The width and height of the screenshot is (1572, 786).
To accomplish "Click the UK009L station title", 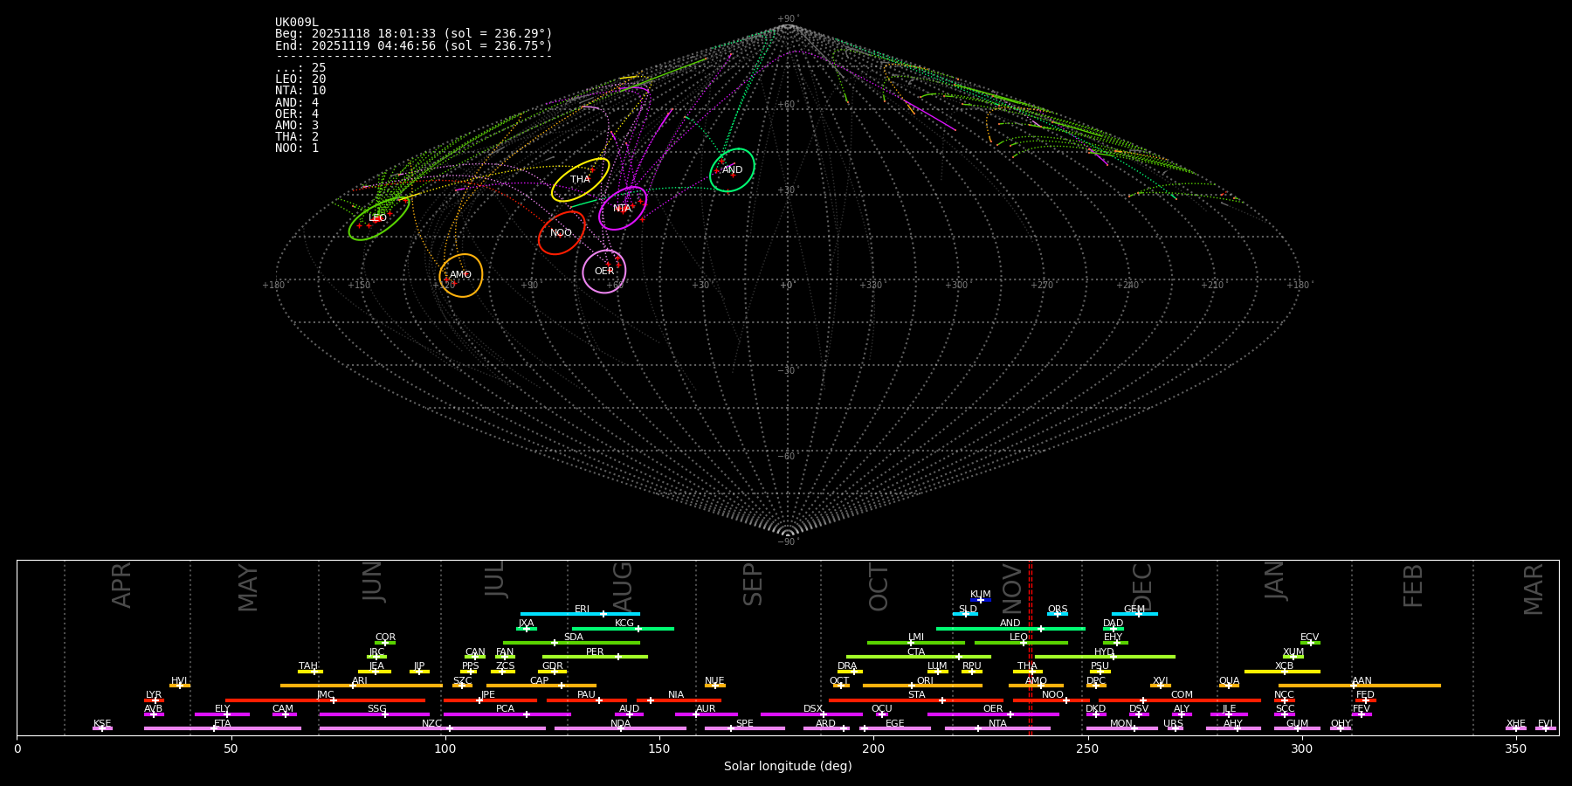I will coord(297,23).
